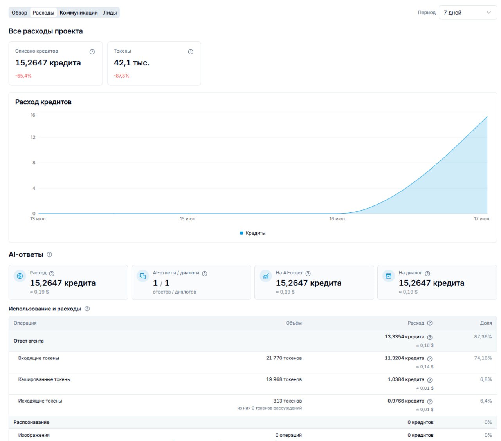This screenshot has width=501, height=441.
Task: Switch to the Коммуникации tab
Action: coord(79,13)
